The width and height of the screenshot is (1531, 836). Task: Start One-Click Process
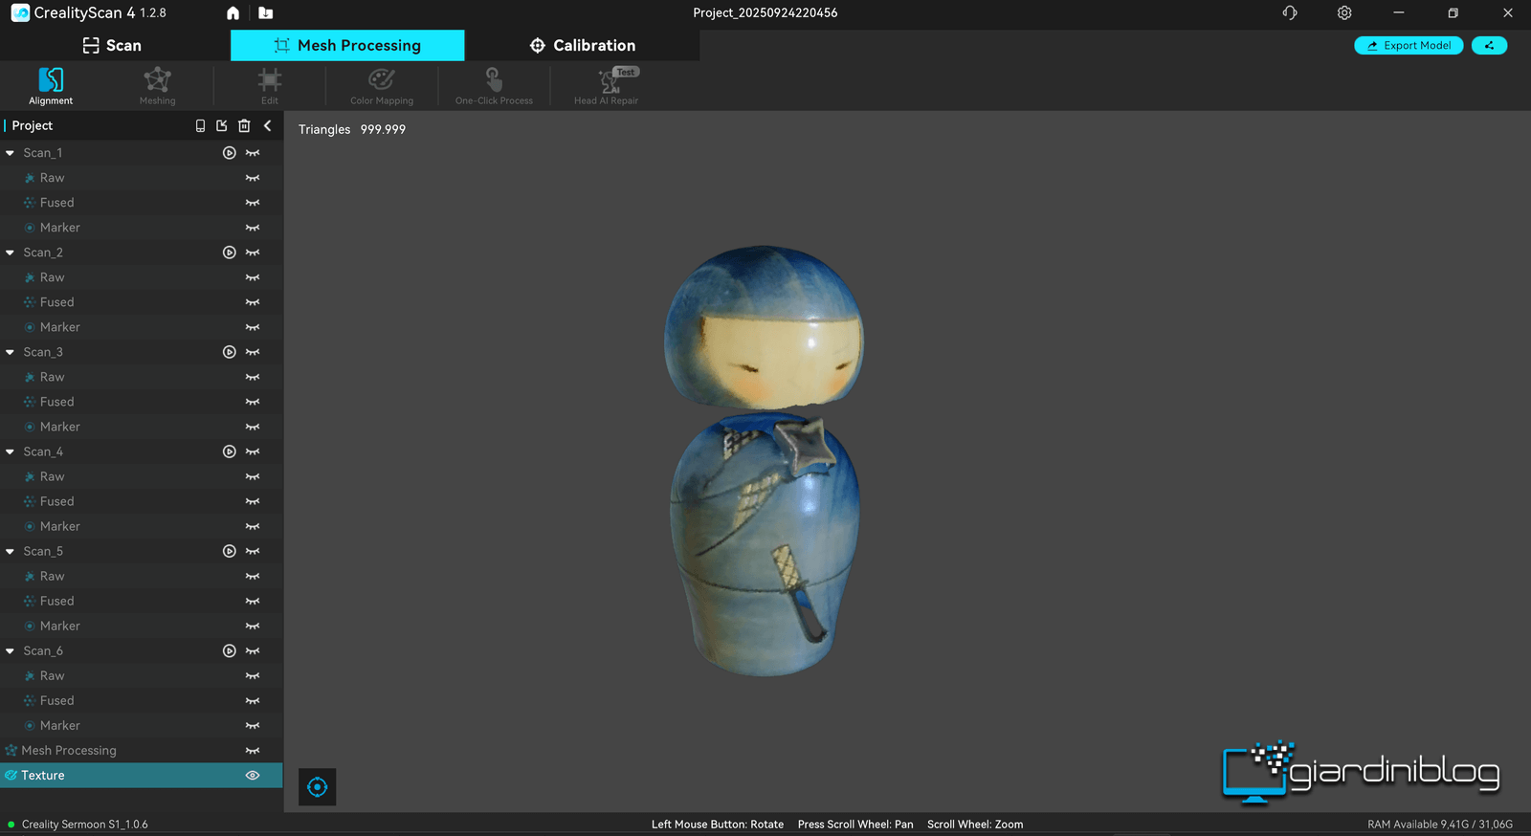click(494, 85)
